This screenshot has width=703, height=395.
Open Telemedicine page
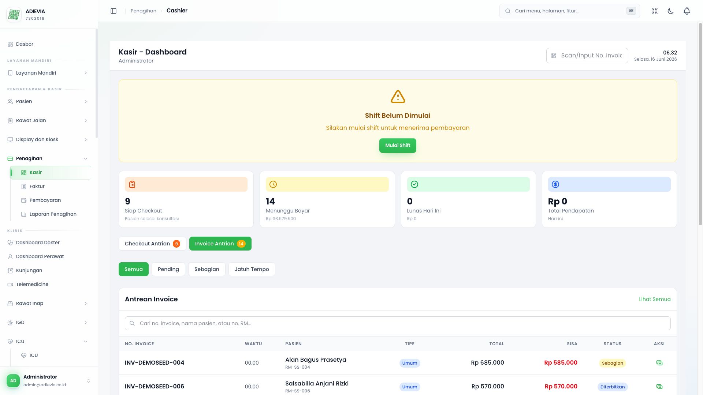[x=48, y=285]
